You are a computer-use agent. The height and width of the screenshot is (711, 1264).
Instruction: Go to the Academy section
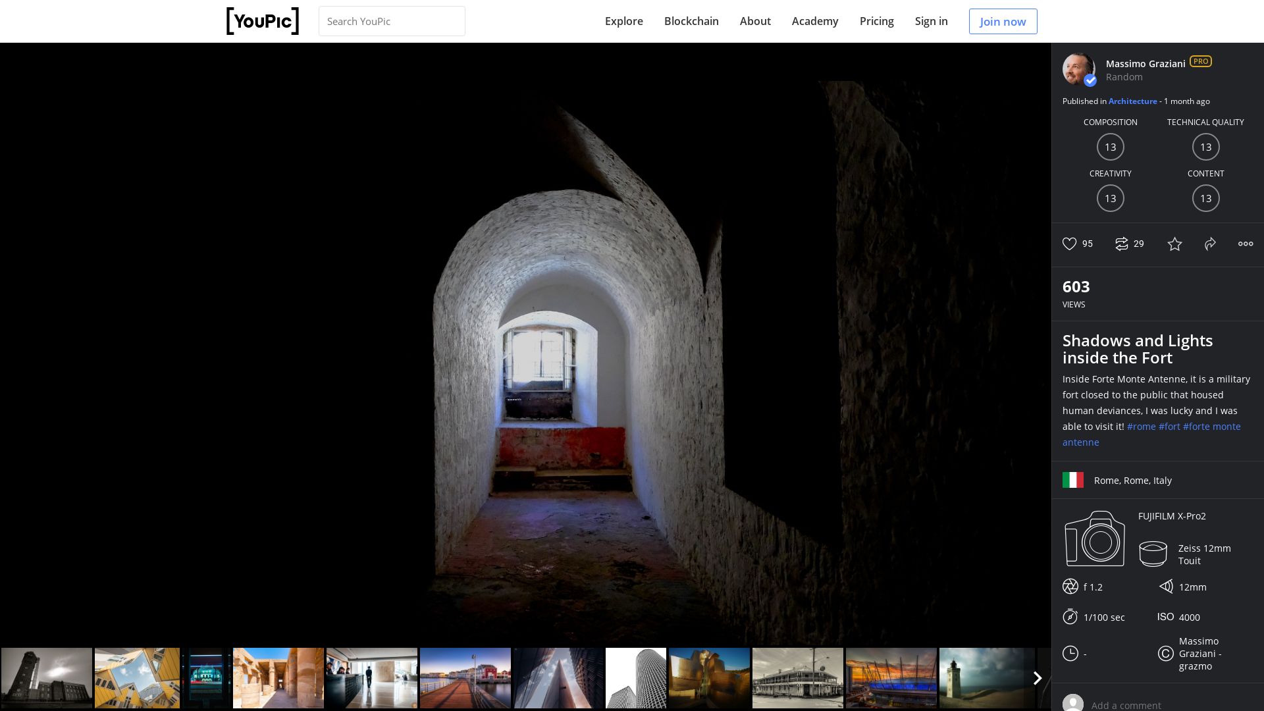[x=814, y=21]
